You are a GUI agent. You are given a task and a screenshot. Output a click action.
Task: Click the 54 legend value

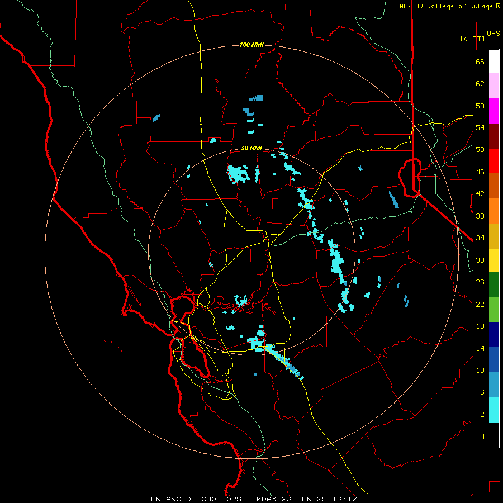pyautogui.click(x=480, y=127)
